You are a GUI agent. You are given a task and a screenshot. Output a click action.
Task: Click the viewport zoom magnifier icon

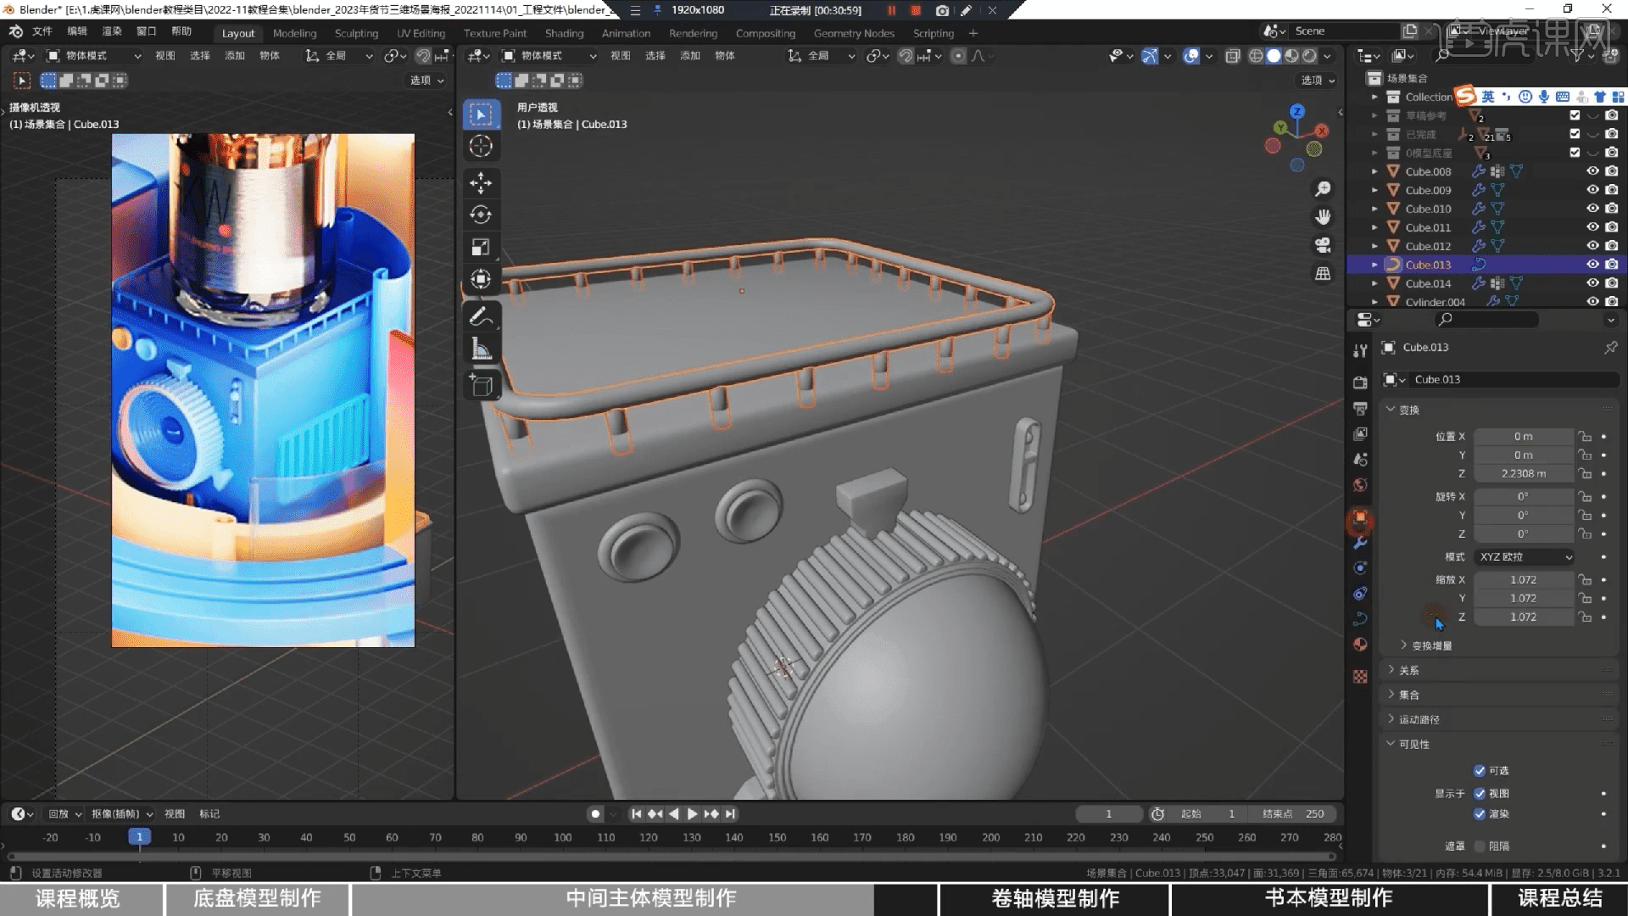[1323, 189]
